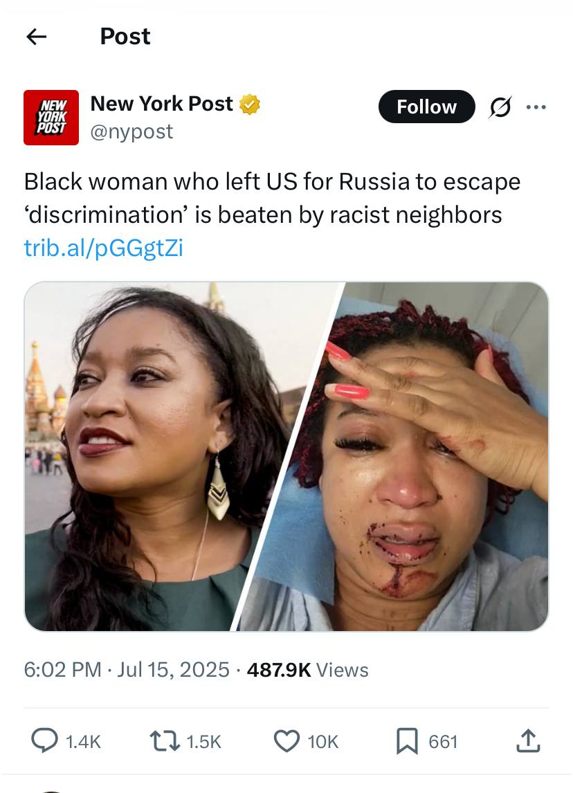573x793 pixels.
Task: Repost using the retweet arrows icon
Action: point(165,741)
